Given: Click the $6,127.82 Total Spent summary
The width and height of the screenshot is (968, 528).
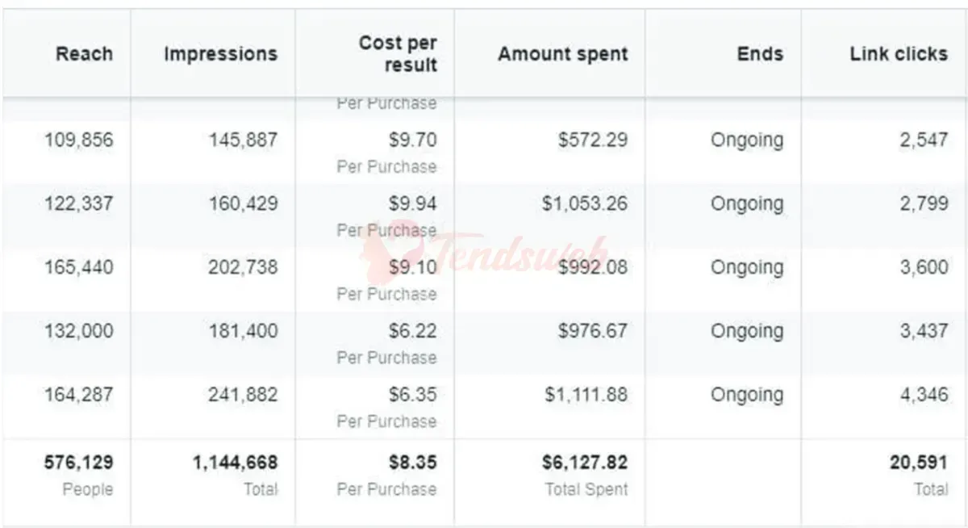Looking at the screenshot, I should pos(585,474).
